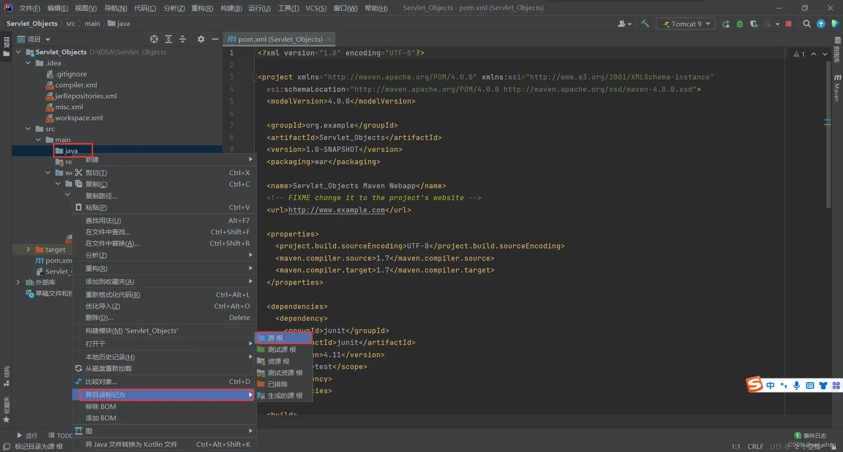
Task: Collapse the .idea folder
Action: click(28, 63)
